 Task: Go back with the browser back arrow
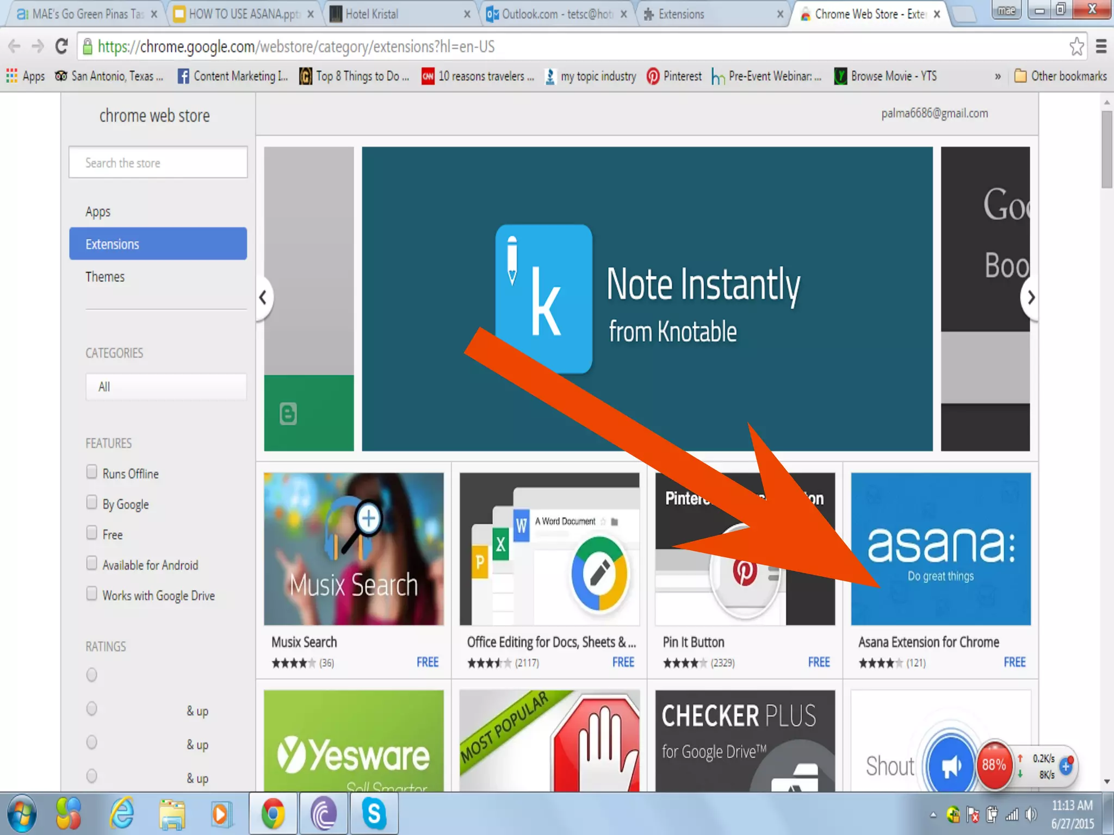[15, 47]
